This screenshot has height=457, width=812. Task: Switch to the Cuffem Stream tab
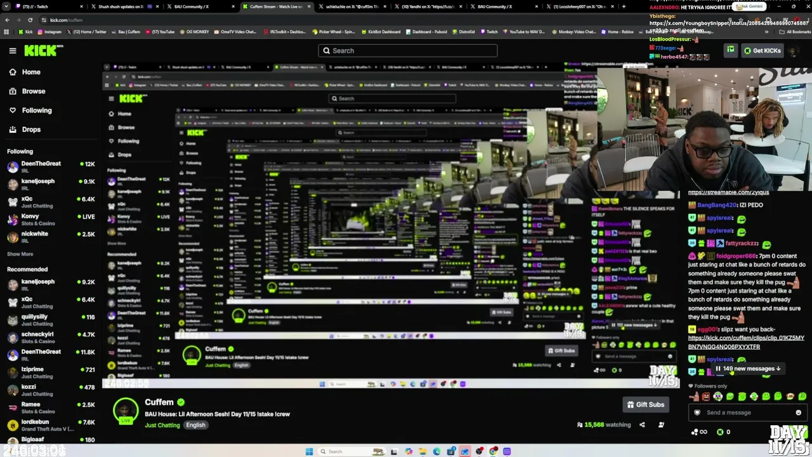pyautogui.click(x=277, y=6)
